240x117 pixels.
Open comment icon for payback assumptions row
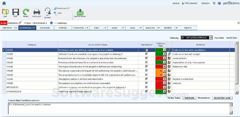169,83
